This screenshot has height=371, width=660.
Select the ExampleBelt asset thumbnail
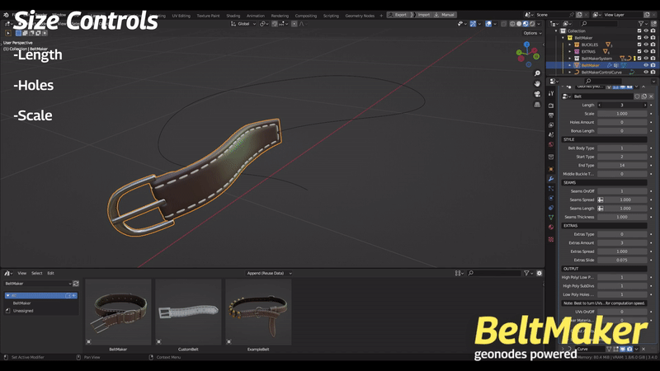(258, 312)
